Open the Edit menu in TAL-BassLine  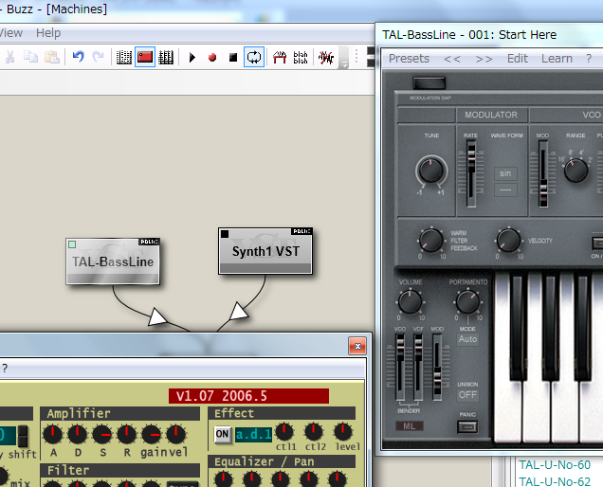point(518,58)
